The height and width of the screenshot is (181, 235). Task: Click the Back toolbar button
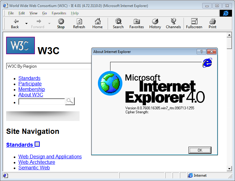pyautogui.click(x=15, y=24)
